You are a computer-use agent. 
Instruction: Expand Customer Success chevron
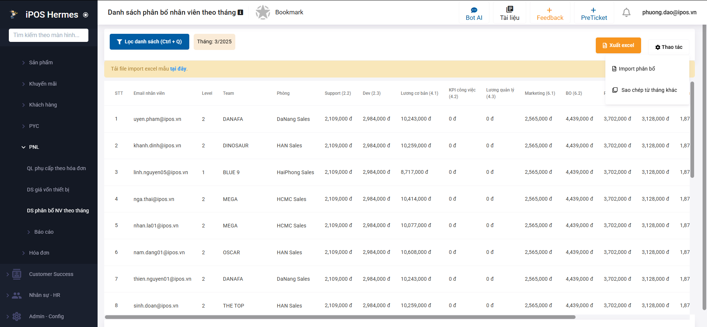coord(7,274)
